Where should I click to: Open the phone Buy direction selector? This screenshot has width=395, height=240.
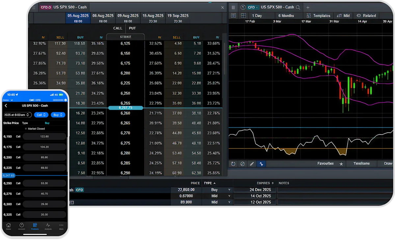[x=58, y=115]
